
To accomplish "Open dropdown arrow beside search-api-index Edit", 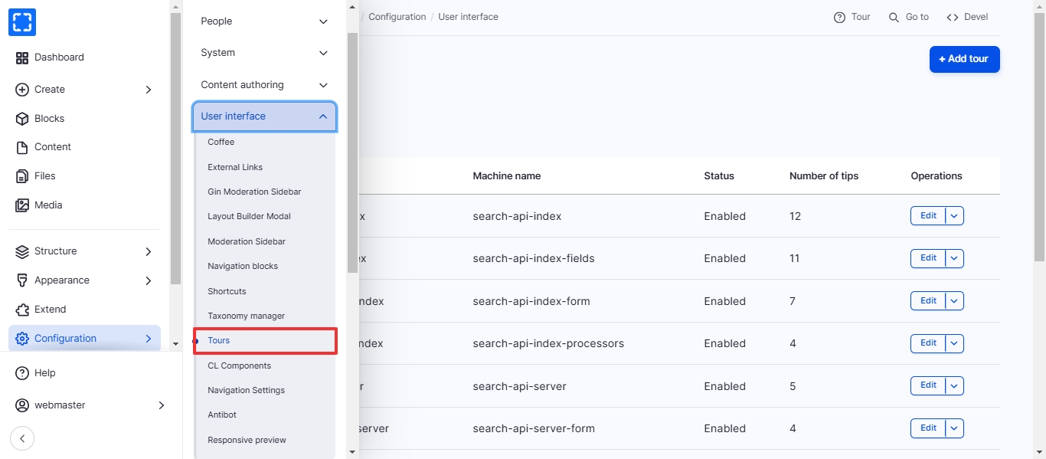I will 954,216.
